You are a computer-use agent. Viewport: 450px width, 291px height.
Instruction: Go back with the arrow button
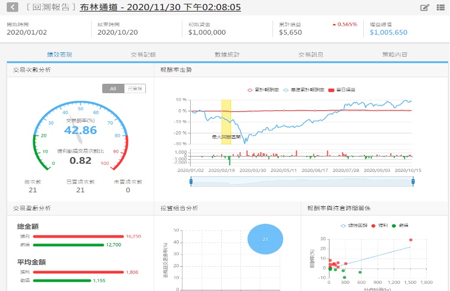pyautogui.click(x=12, y=7)
